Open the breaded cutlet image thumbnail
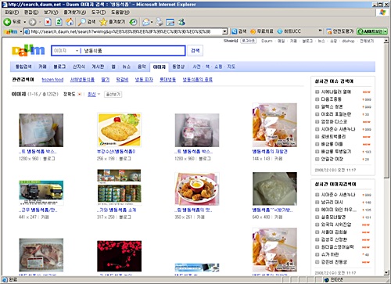The image size is (391, 284). point(119,130)
